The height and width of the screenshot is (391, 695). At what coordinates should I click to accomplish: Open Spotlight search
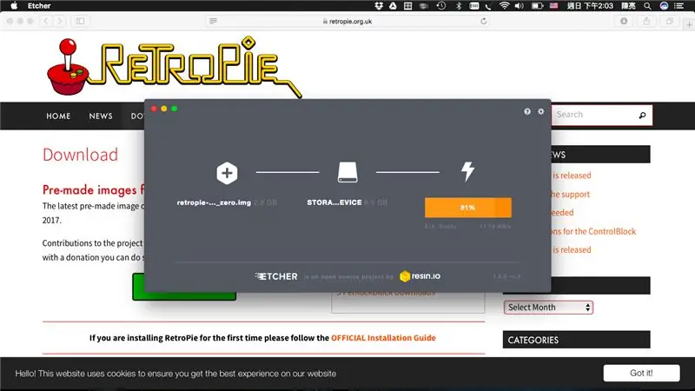click(647, 6)
